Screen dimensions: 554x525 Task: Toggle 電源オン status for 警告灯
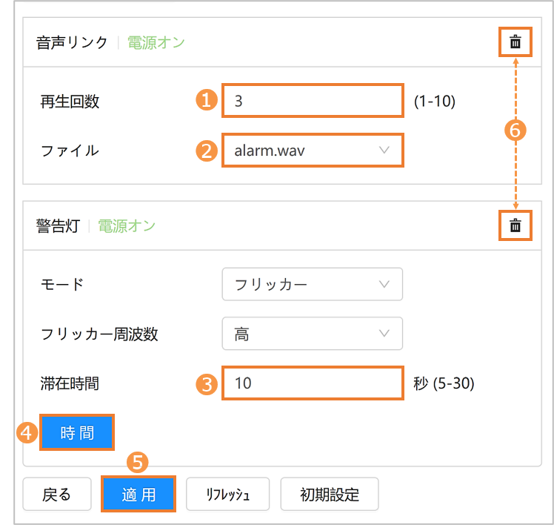(x=127, y=225)
